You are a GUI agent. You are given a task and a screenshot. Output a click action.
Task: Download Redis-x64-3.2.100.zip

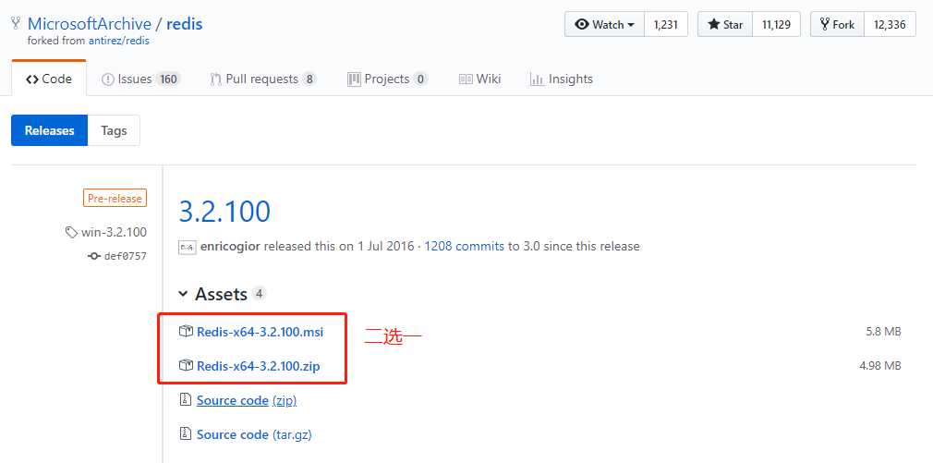259,366
